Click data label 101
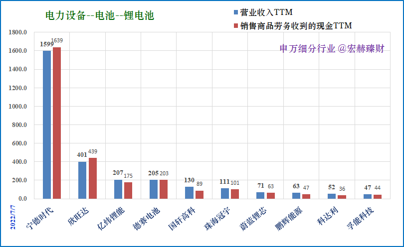The height and width of the screenshot is (247, 404). click(235, 183)
